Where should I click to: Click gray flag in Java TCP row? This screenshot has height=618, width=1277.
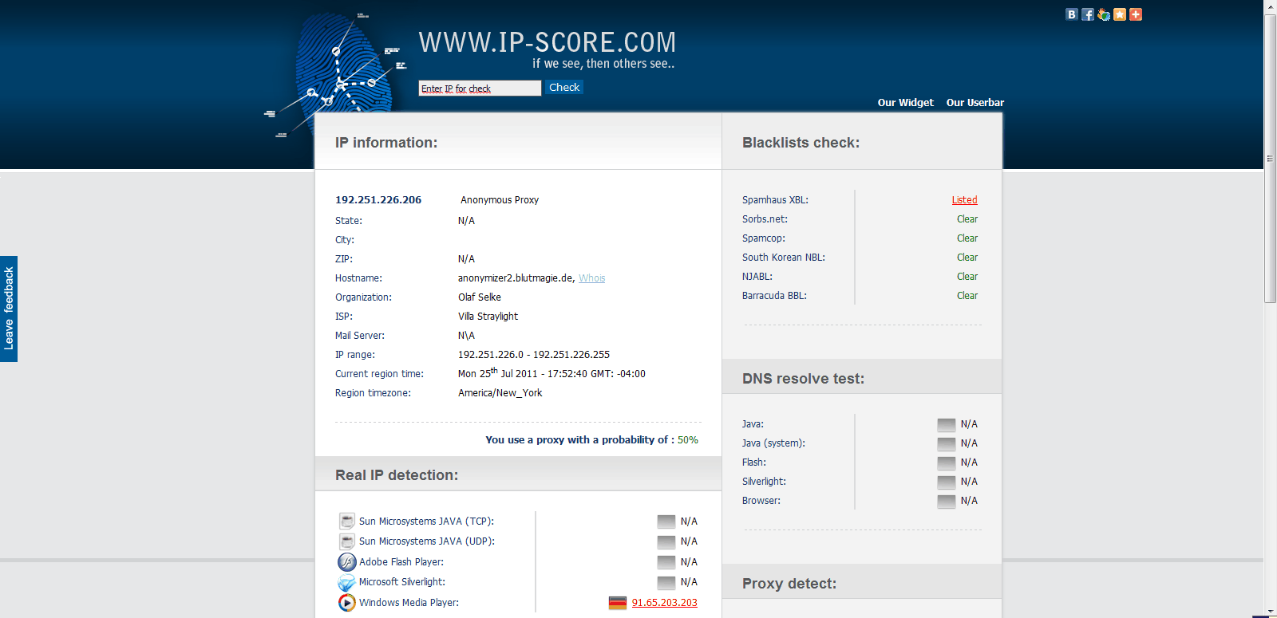pyautogui.click(x=666, y=522)
